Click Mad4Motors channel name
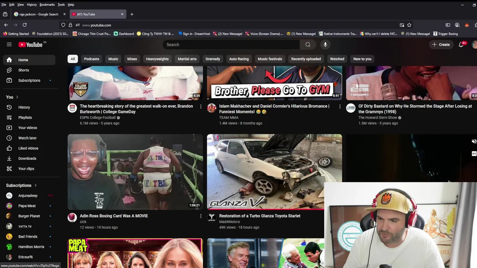 (230, 222)
